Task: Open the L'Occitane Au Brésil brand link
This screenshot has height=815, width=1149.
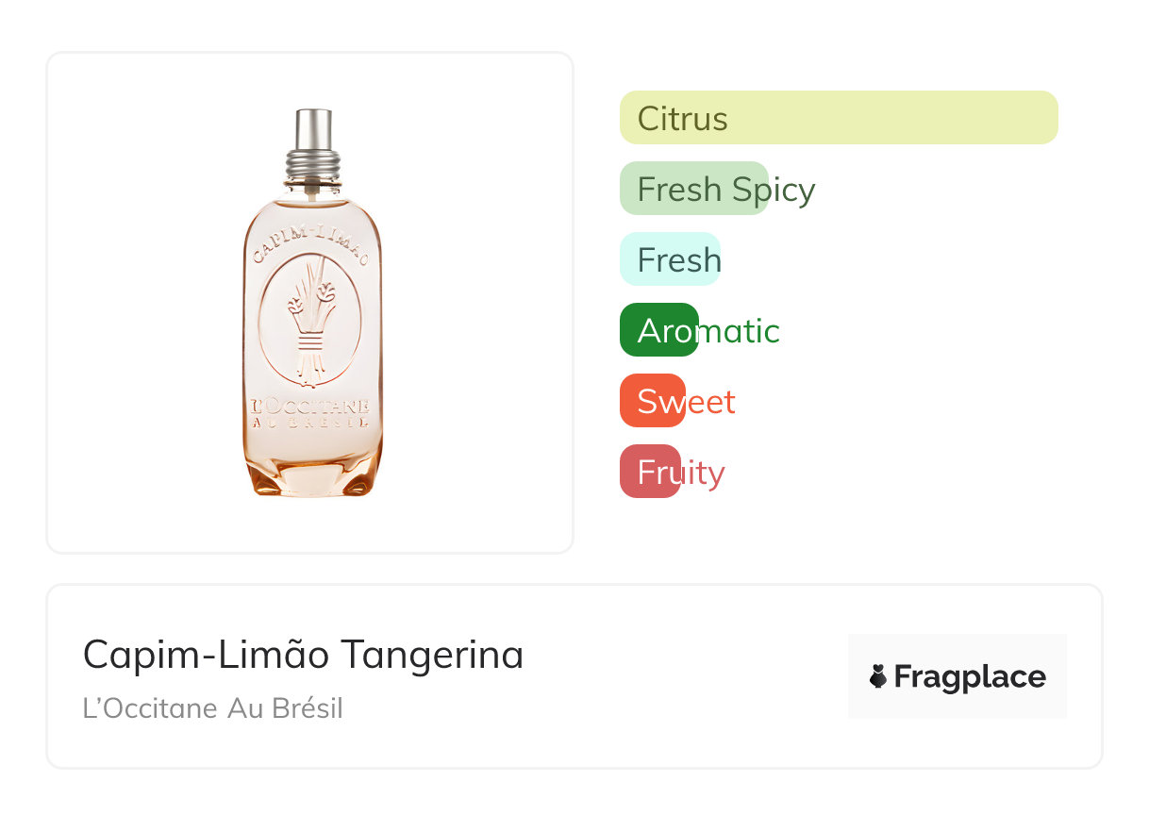Action: 213,708
